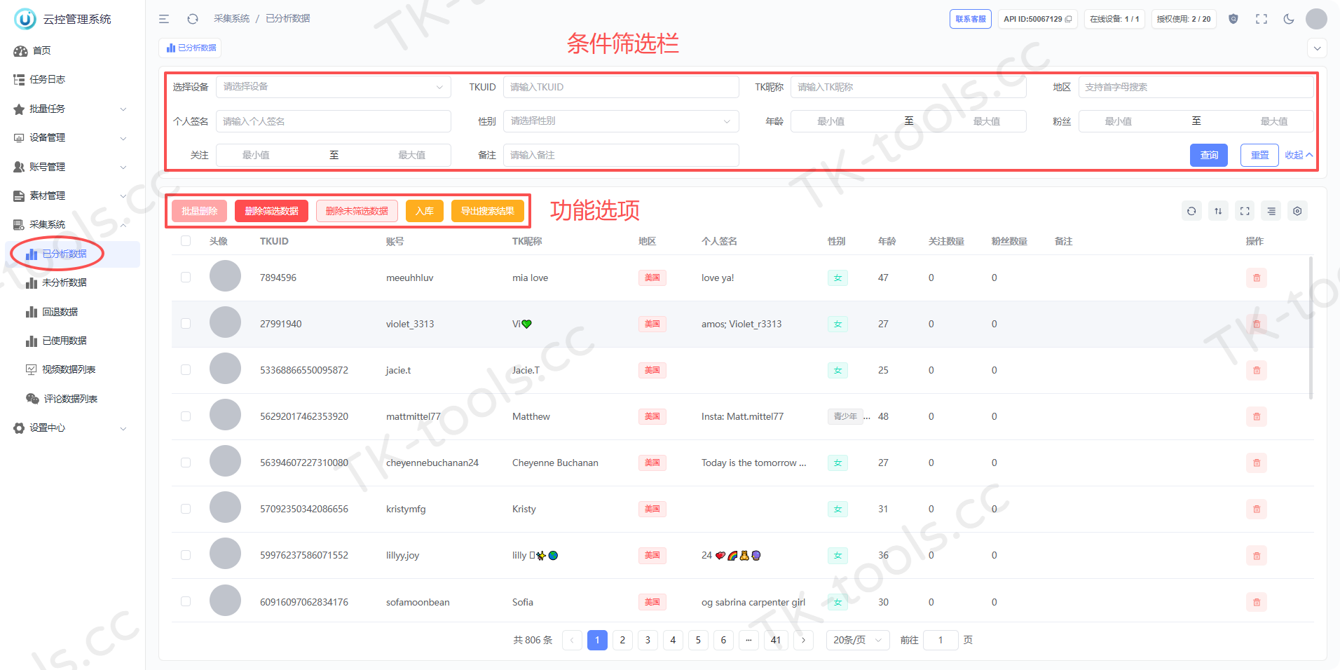This screenshot has height=670, width=1340.
Task: Check the cheyennebuchanan24 row checkbox
Action: point(186,463)
